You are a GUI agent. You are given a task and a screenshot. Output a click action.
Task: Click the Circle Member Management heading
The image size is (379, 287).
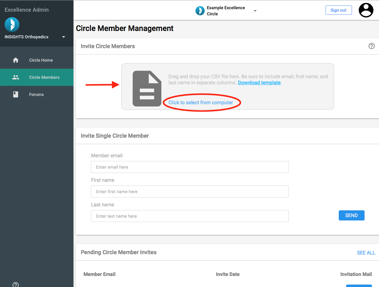tap(125, 29)
